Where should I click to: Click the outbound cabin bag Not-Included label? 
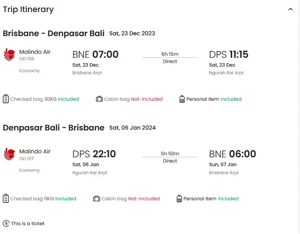coord(147,99)
